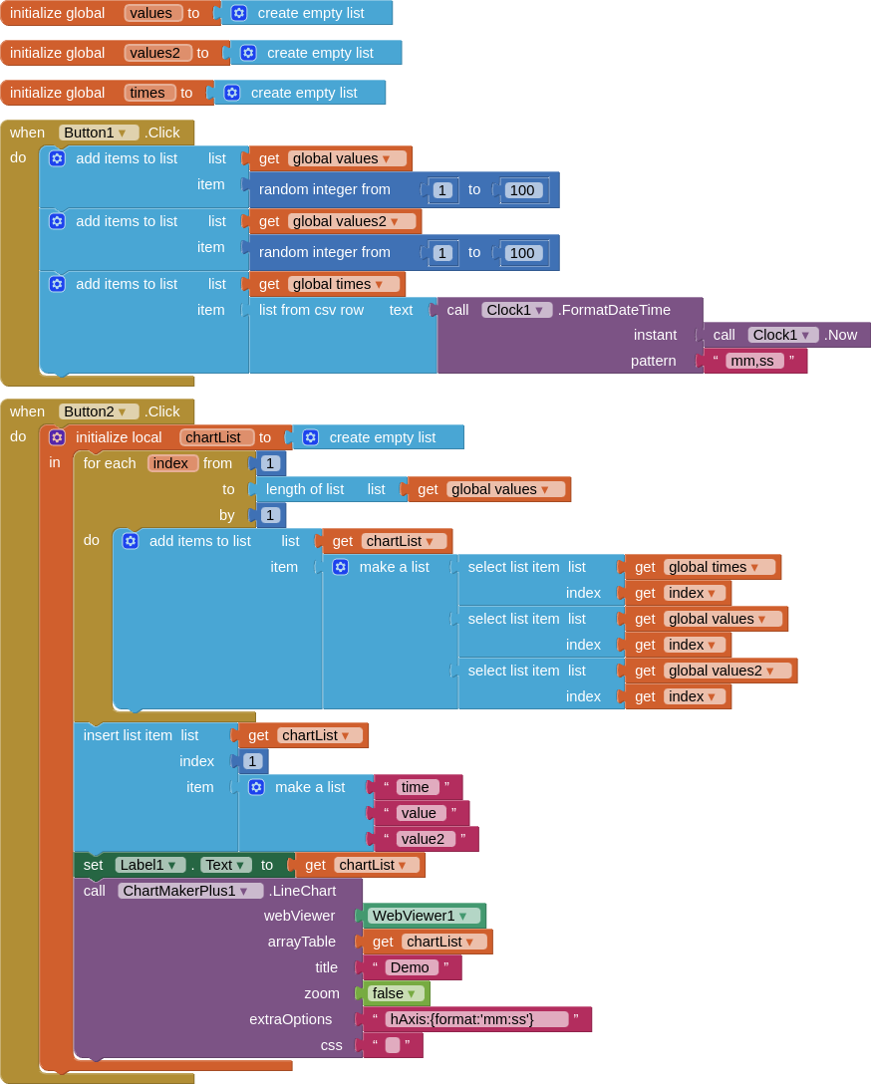The image size is (871, 1084).
Task: Edit number 1 in global values2 random integer
Action: coord(442,253)
